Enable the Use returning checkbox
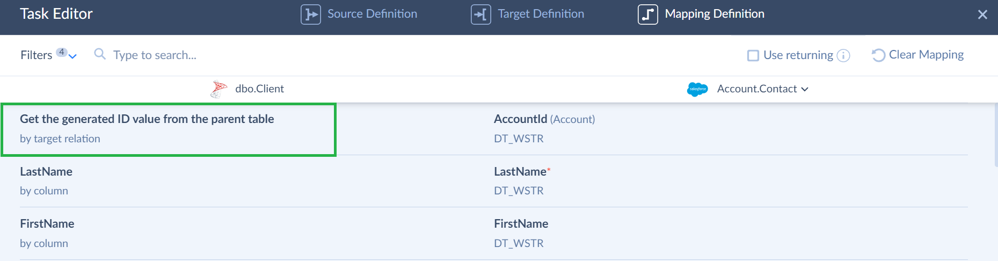998x261 pixels. 753,55
